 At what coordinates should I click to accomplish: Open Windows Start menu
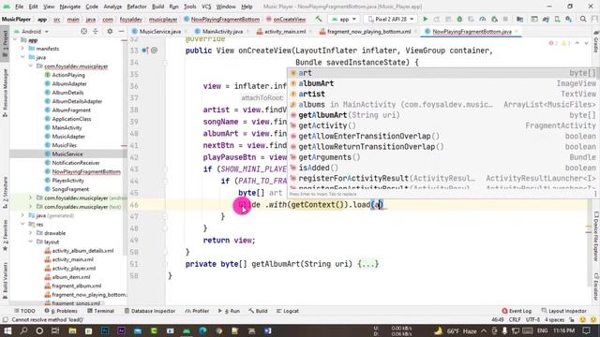coord(7,330)
